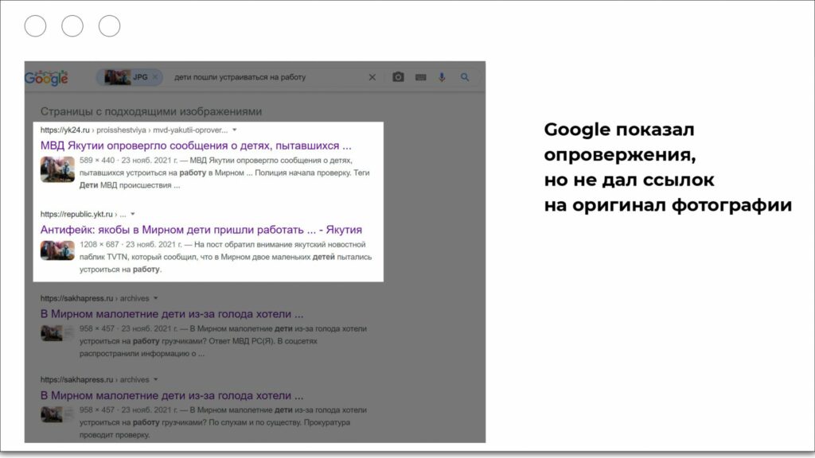Open link 'Антифейк: якобы в Мирном дети пришли работать'

point(201,230)
